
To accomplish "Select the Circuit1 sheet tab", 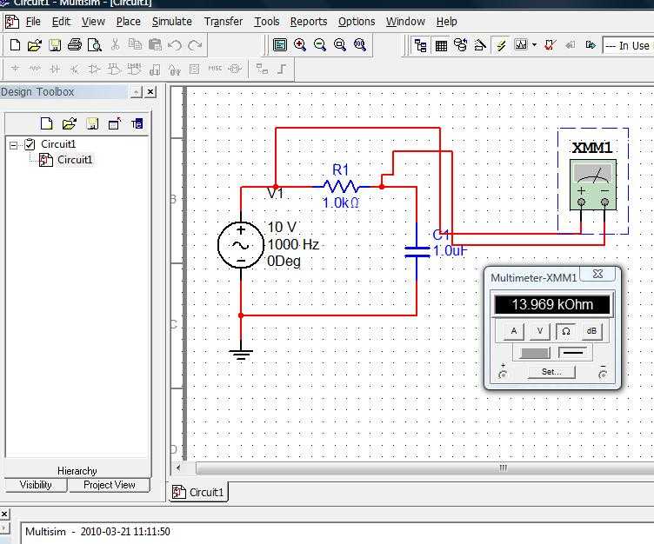I will (198, 493).
